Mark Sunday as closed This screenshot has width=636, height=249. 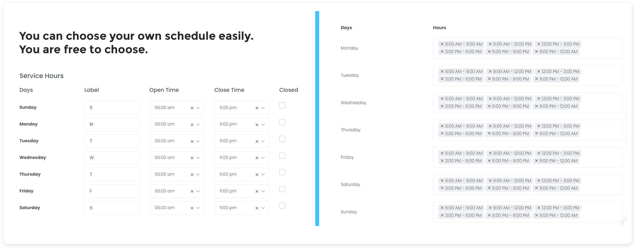click(282, 106)
